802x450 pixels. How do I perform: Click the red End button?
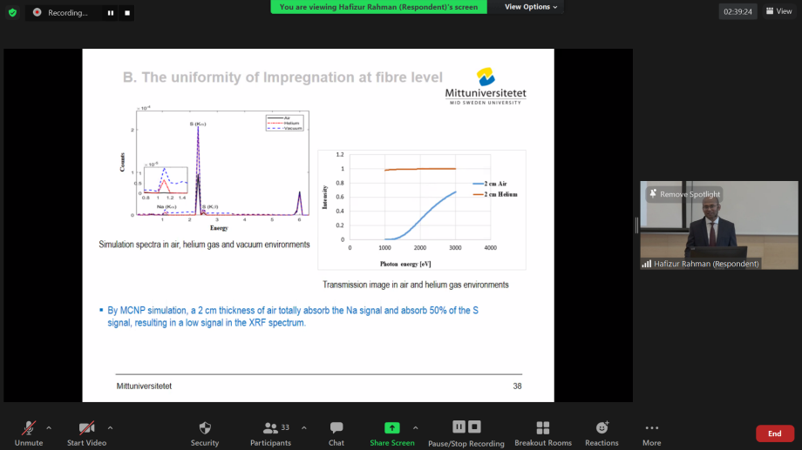774,433
